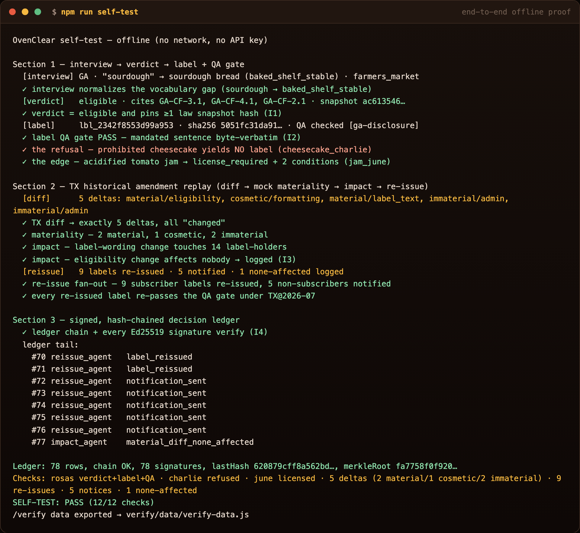Click 'verdict = eligible and pins ≥1 law snapshot' line

pos(152,113)
